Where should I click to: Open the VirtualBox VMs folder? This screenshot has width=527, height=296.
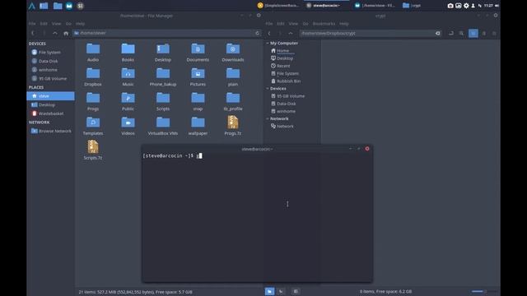[163, 126]
